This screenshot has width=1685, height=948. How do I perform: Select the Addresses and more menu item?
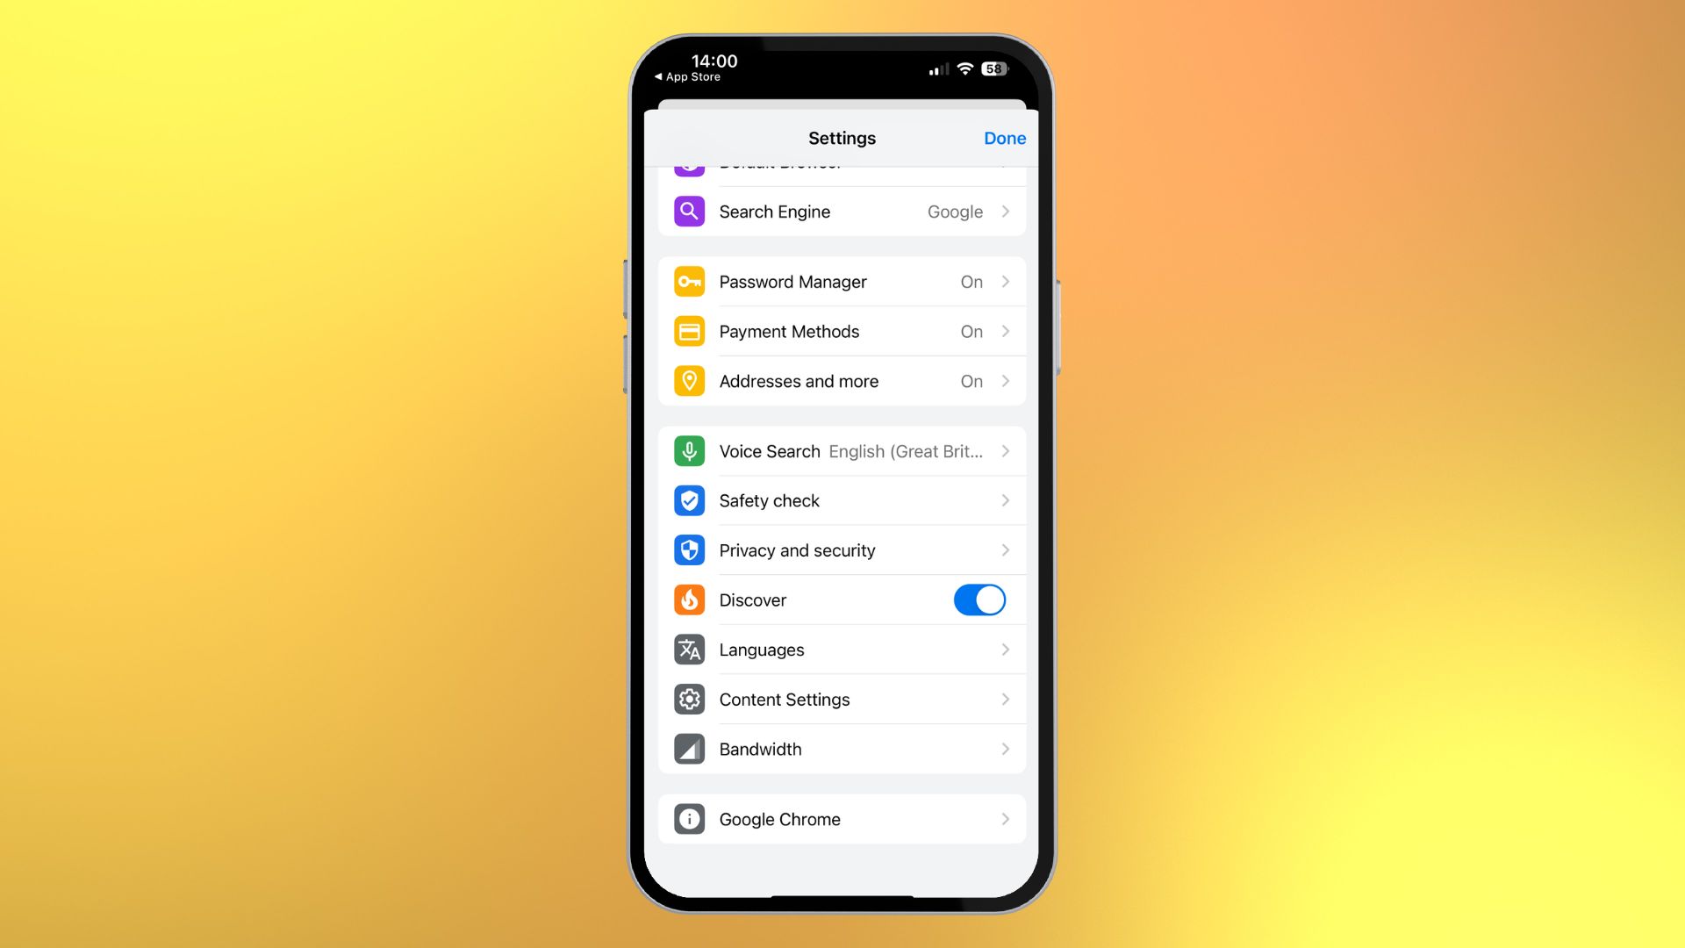click(x=842, y=381)
